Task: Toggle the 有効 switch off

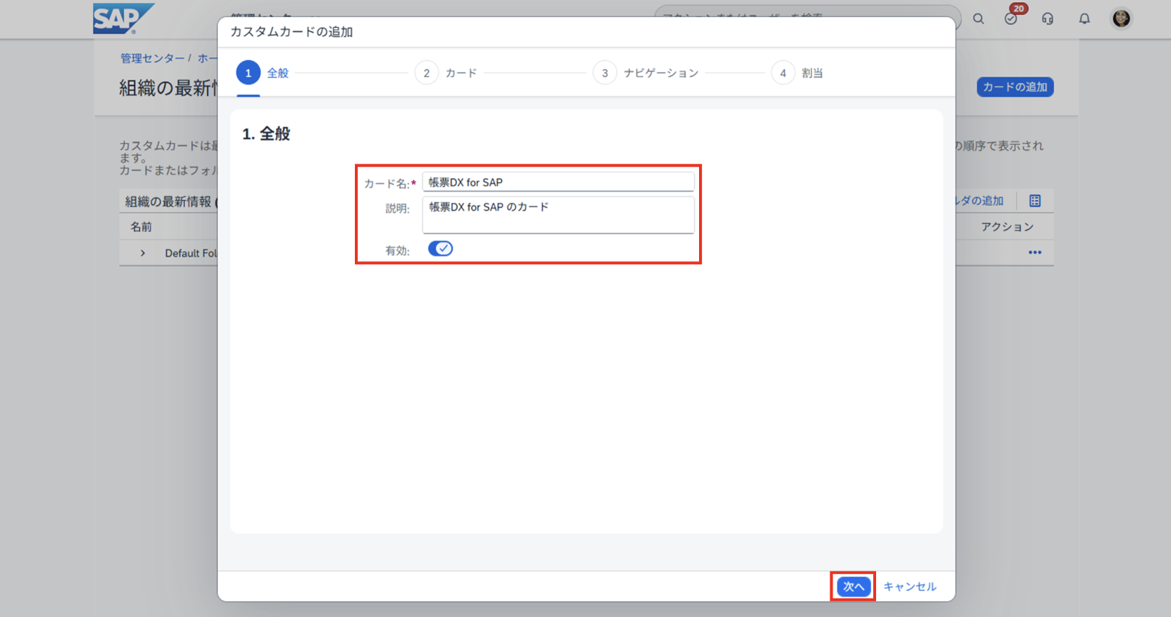Action: 441,249
